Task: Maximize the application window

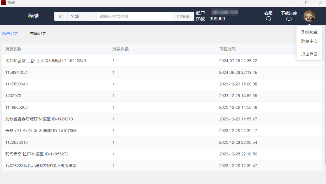Action: (307, 3)
